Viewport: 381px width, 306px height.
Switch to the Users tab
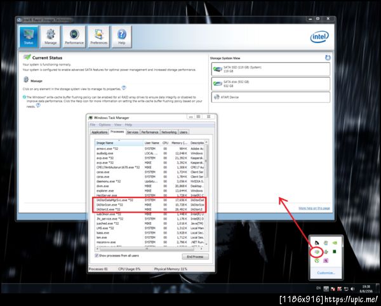[x=184, y=132]
